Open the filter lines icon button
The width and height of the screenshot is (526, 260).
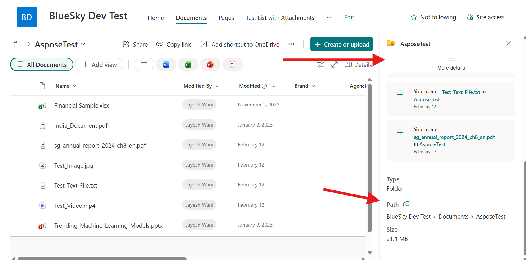(x=144, y=65)
